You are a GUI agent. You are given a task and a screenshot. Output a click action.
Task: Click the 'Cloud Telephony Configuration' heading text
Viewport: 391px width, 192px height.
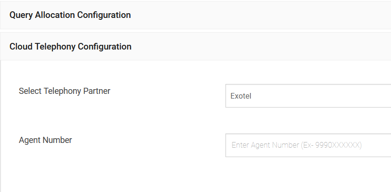pos(70,47)
